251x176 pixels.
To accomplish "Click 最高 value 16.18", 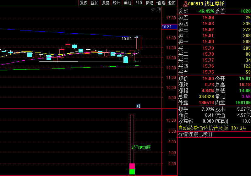I will tap(245, 85).
